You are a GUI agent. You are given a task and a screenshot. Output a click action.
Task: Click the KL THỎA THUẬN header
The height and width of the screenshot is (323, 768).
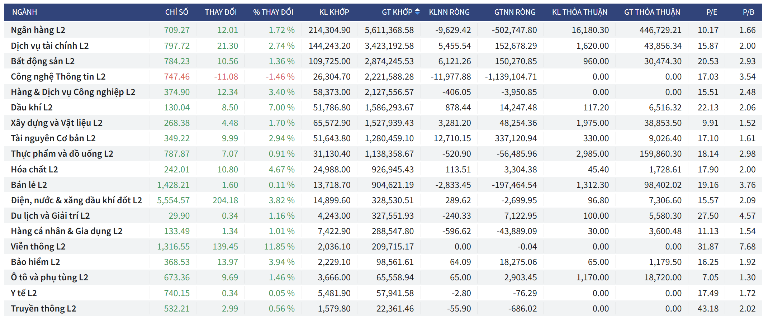pyautogui.click(x=579, y=12)
